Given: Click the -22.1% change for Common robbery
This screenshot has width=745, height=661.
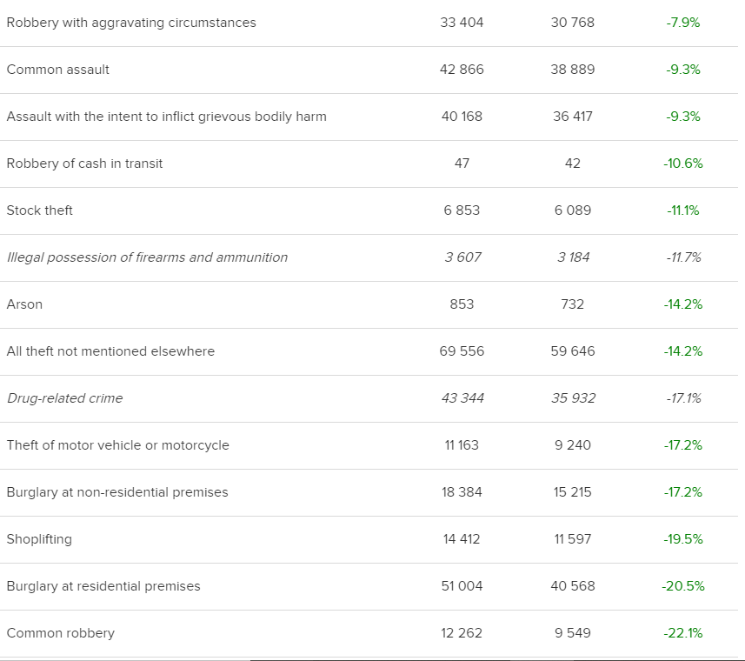Looking at the screenshot, I should [x=683, y=633].
